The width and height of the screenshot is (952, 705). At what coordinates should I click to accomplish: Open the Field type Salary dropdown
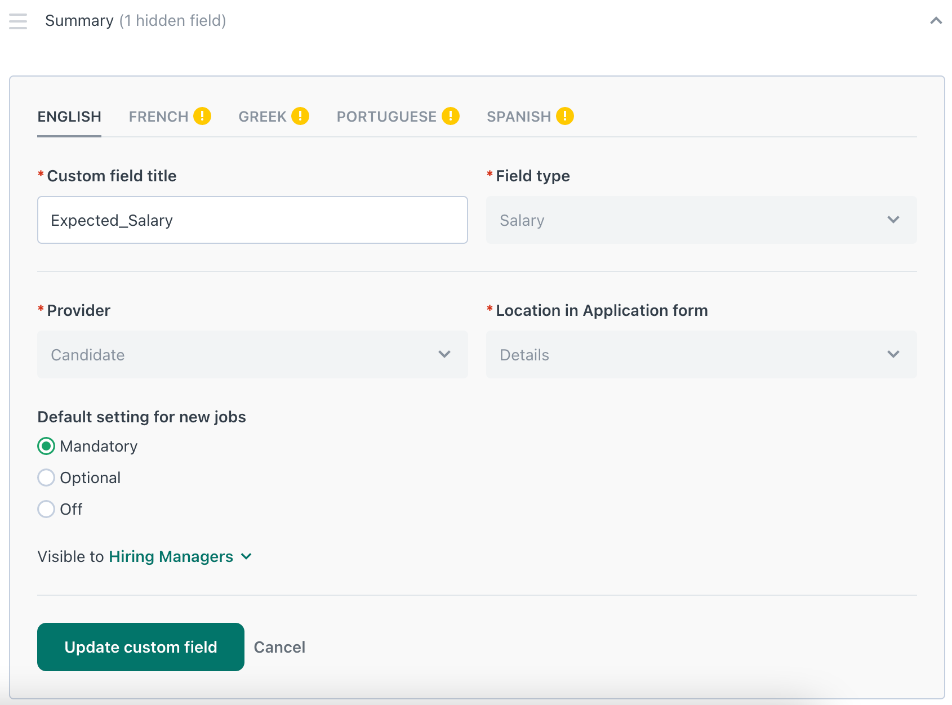click(x=701, y=220)
